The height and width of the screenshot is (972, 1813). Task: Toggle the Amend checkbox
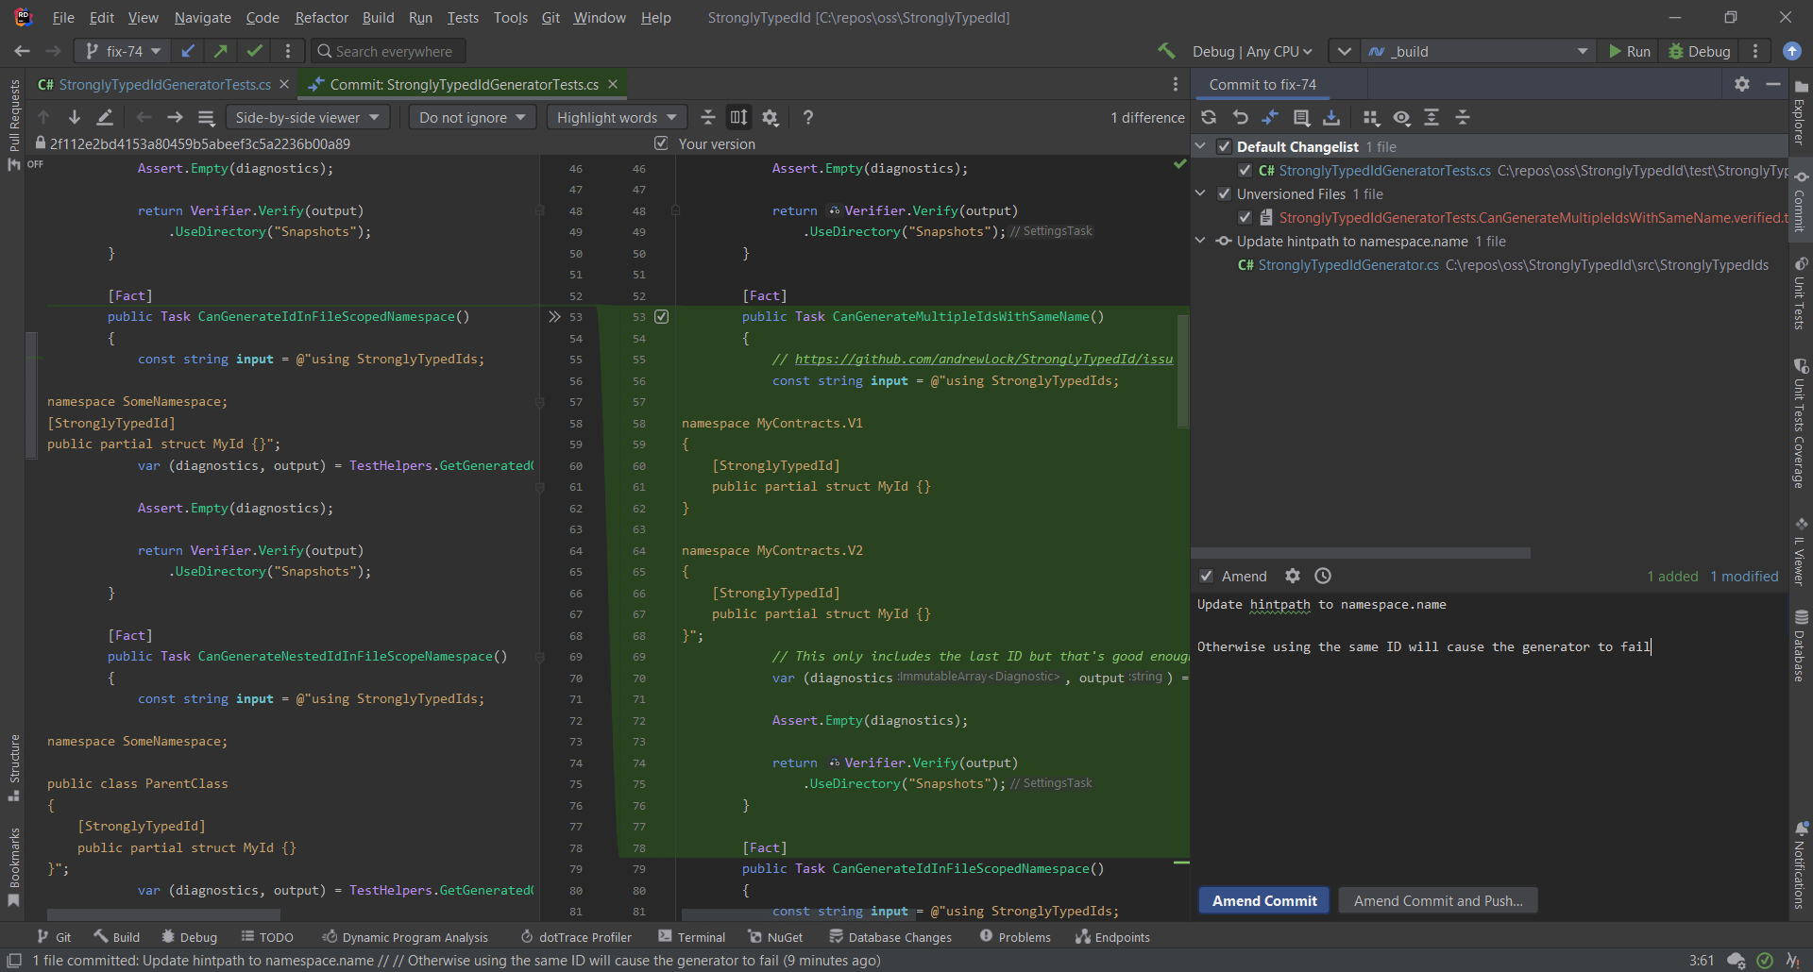pyautogui.click(x=1206, y=576)
